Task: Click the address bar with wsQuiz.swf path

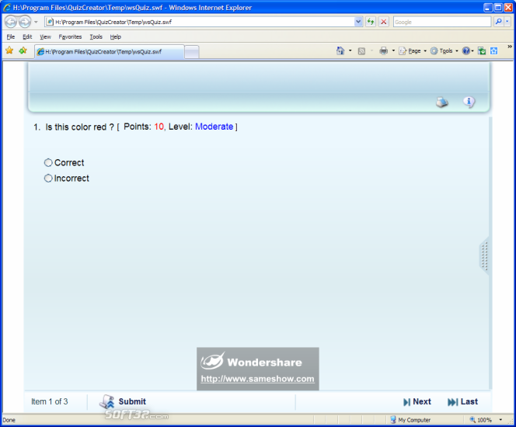Action: (200, 22)
